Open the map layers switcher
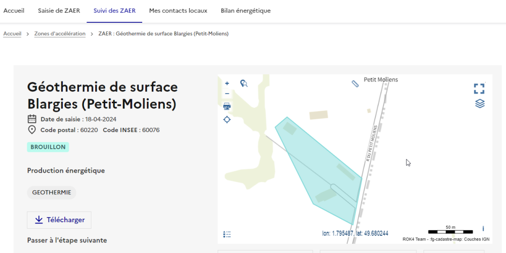506x253 pixels. [x=479, y=104]
